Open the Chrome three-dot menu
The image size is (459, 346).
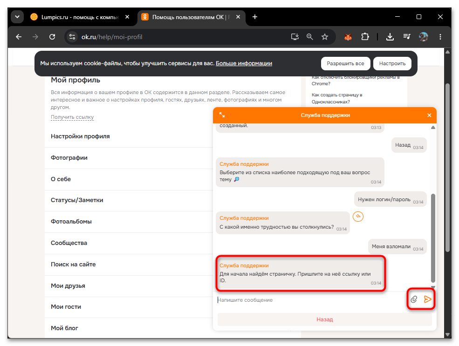[440, 37]
